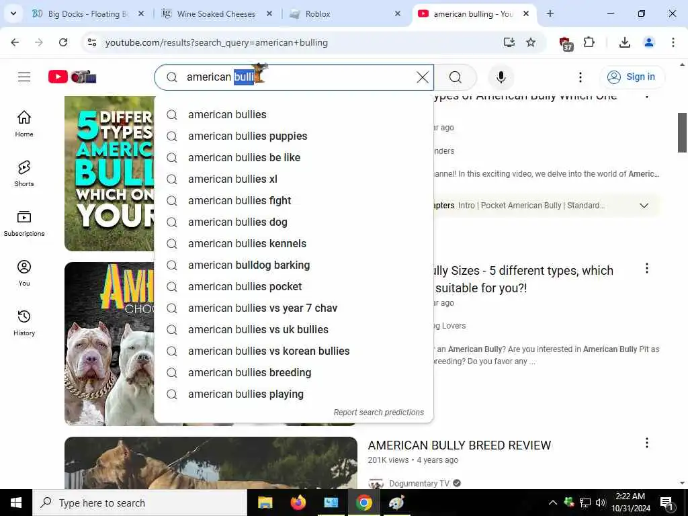
Task: Open more options for AMERICAN BULLY BREED REVIEW
Action: (647, 443)
